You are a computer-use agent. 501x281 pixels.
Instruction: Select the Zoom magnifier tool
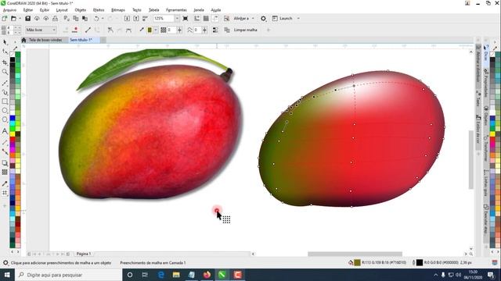tap(5, 72)
